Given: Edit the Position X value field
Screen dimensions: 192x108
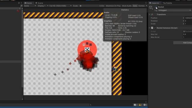Looking at the screenshot, I should tap(188, 18).
